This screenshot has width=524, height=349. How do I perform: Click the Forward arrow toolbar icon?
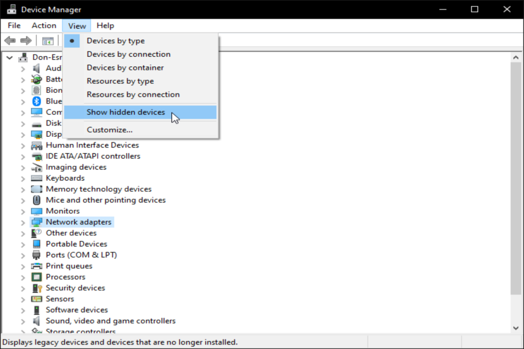[x=26, y=41]
